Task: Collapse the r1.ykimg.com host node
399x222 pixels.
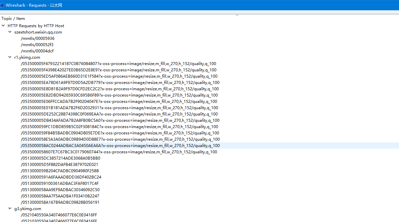Action: click(10, 57)
